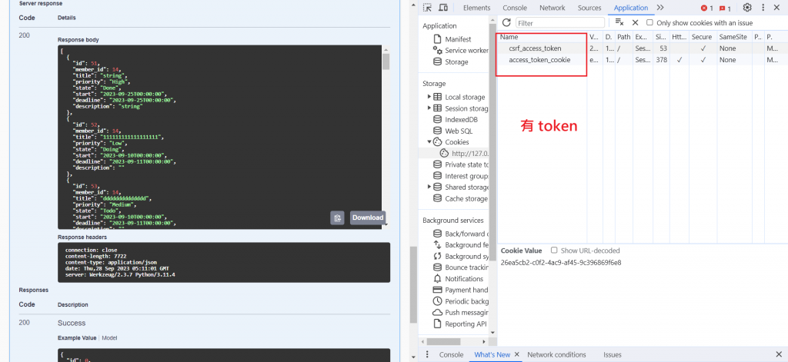
Task: Activate the inspect element picker icon
Action: [x=427, y=8]
